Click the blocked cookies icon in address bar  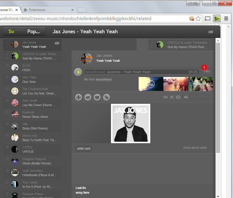tap(192, 19)
